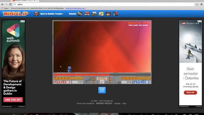This screenshot has height=115, width=204.
Task: Click the blue exit-fullscreen button below game
Action: [x=102, y=90]
